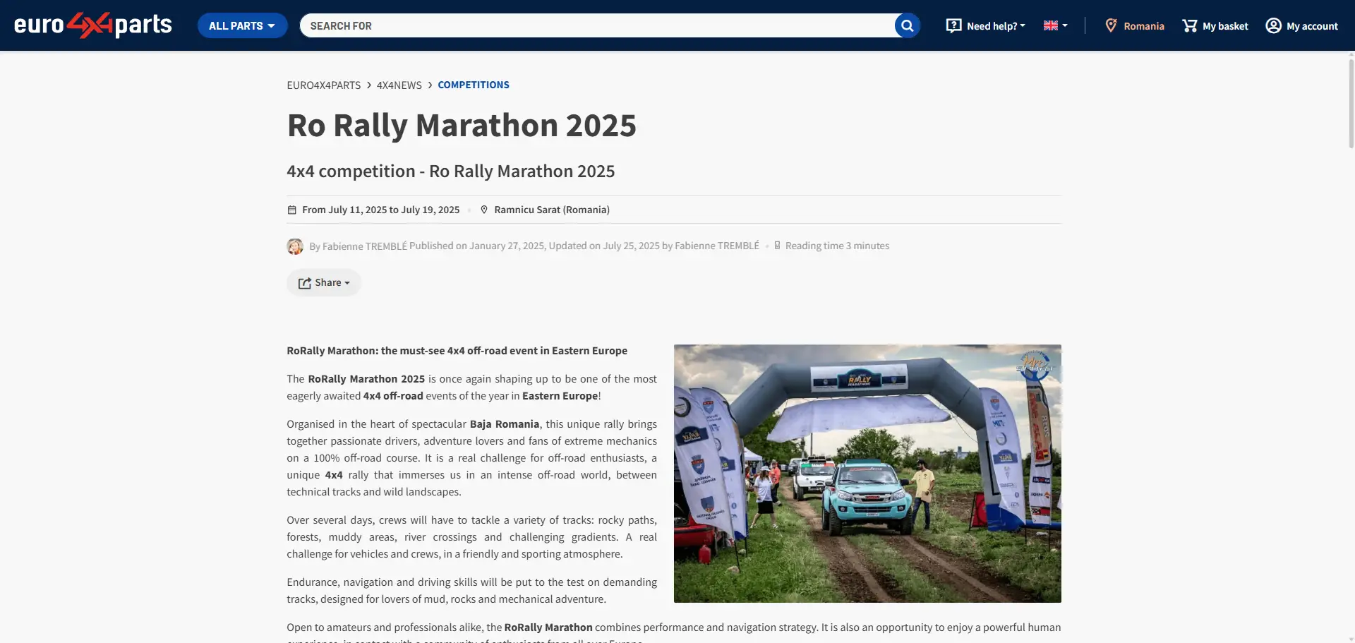Click the text Reading time 3 minutes
The width and height of the screenshot is (1355, 643).
tap(837, 246)
